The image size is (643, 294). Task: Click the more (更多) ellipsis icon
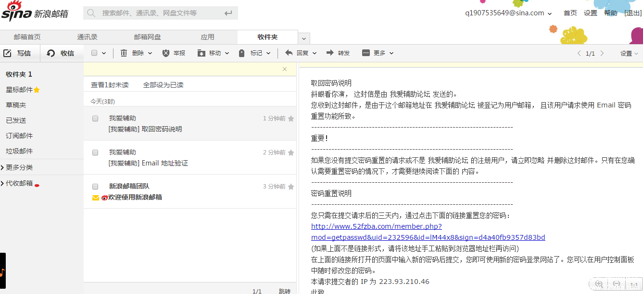coord(366,53)
